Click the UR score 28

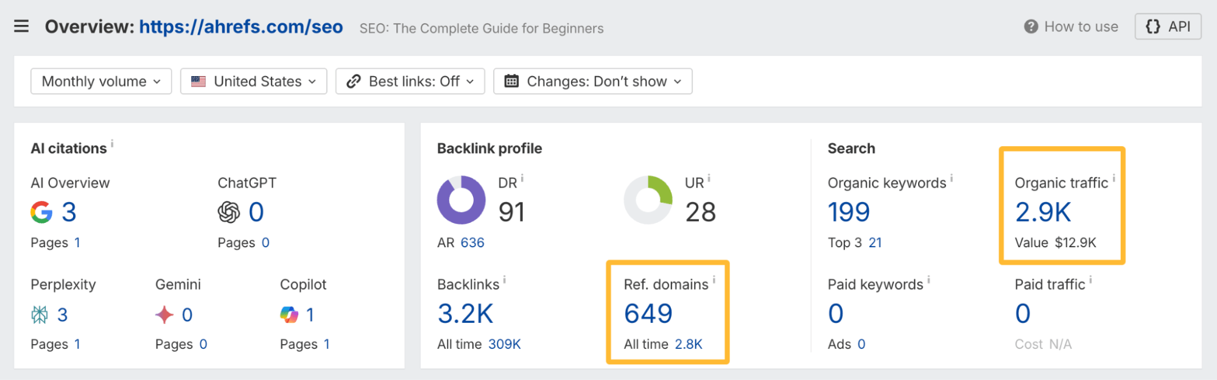pyautogui.click(x=701, y=212)
